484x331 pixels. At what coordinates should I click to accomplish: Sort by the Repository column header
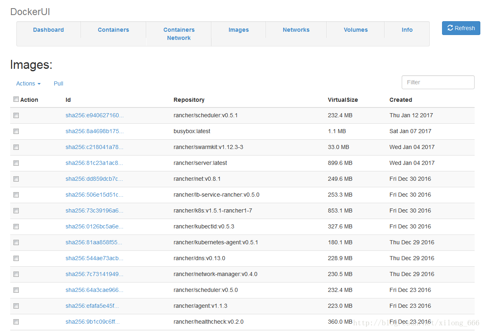coord(189,100)
